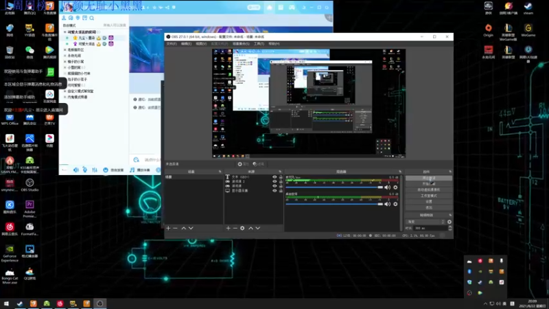Click microphone icon in YY voice bottom toolbar
549x309 pixels.
tap(85, 170)
